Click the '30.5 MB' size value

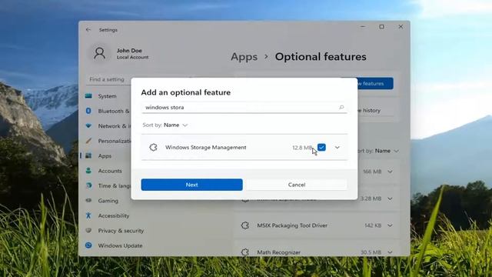click(371, 252)
